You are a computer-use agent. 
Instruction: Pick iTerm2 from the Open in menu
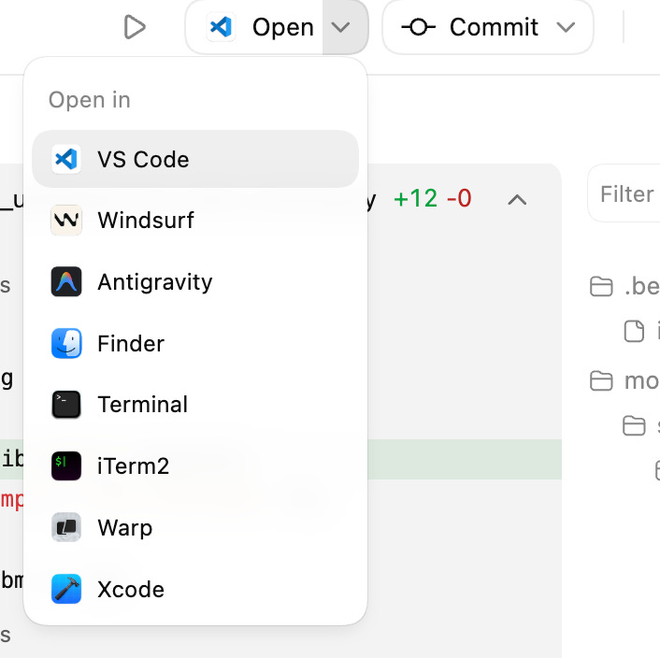point(195,466)
